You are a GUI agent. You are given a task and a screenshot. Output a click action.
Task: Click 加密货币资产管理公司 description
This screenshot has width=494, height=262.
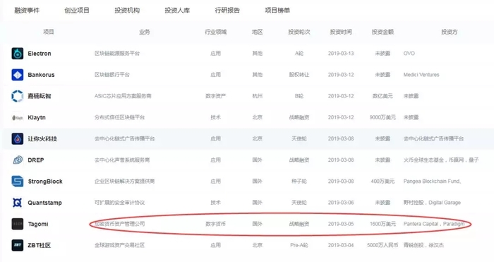(120, 224)
